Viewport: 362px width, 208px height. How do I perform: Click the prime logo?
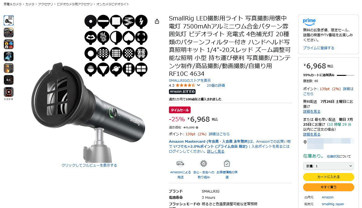point(309,22)
